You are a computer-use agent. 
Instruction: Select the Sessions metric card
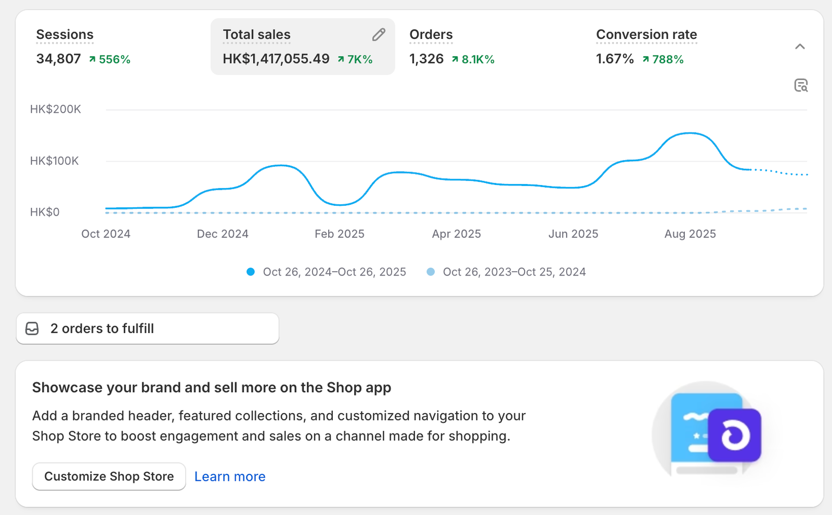(64, 46)
